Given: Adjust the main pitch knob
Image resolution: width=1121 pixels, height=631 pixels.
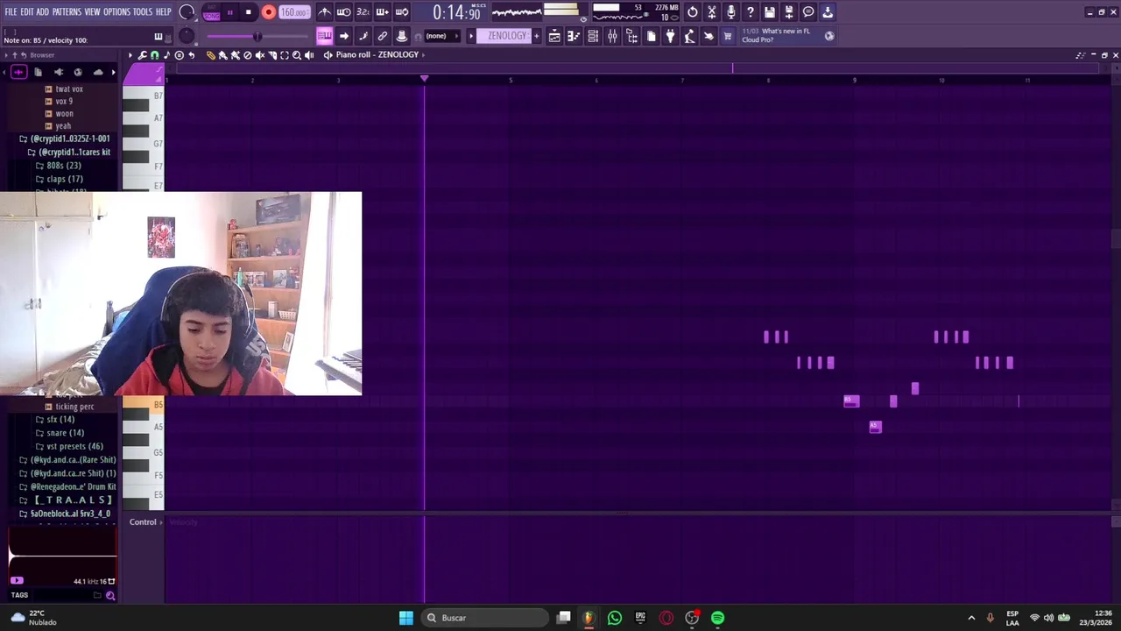Looking at the screenshot, I should [x=187, y=36].
